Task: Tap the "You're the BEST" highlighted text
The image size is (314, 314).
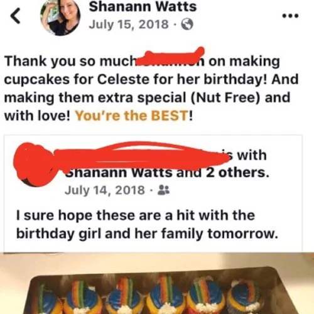Action: (x=132, y=116)
